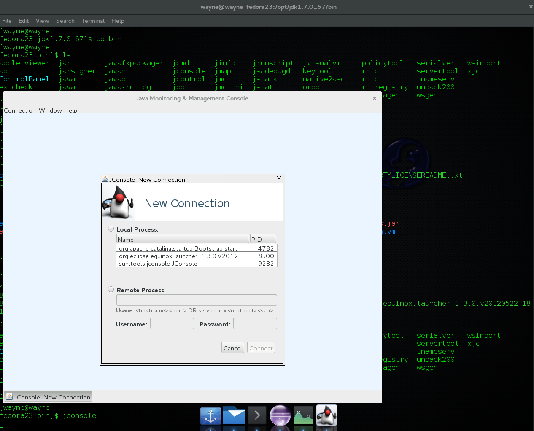Select the catalina Bootstrap process row
Screen dimensions: 534x431
tap(183, 248)
